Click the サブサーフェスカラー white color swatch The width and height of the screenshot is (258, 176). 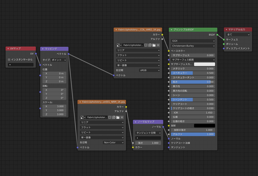tap(204, 64)
